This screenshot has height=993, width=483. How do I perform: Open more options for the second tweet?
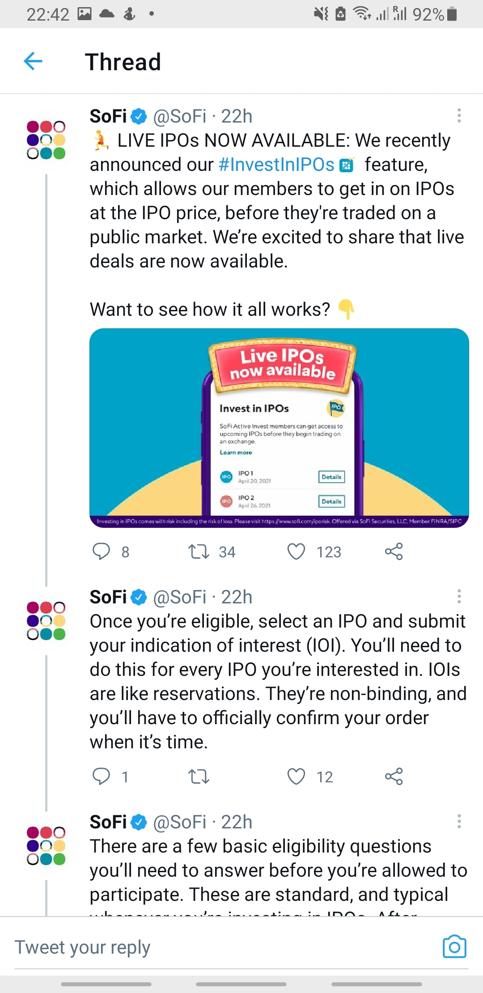coord(459,596)
